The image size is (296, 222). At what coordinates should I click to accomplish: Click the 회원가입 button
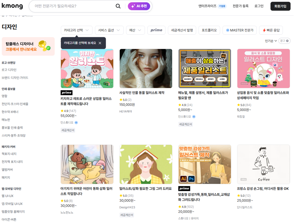tap(280, 6)
